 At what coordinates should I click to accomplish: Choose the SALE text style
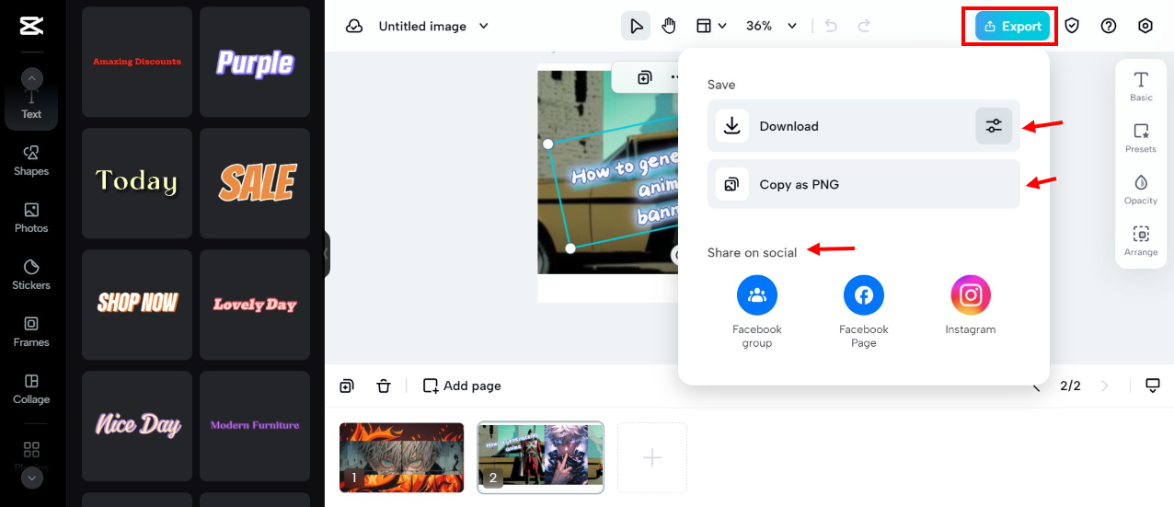coord(255,183)
